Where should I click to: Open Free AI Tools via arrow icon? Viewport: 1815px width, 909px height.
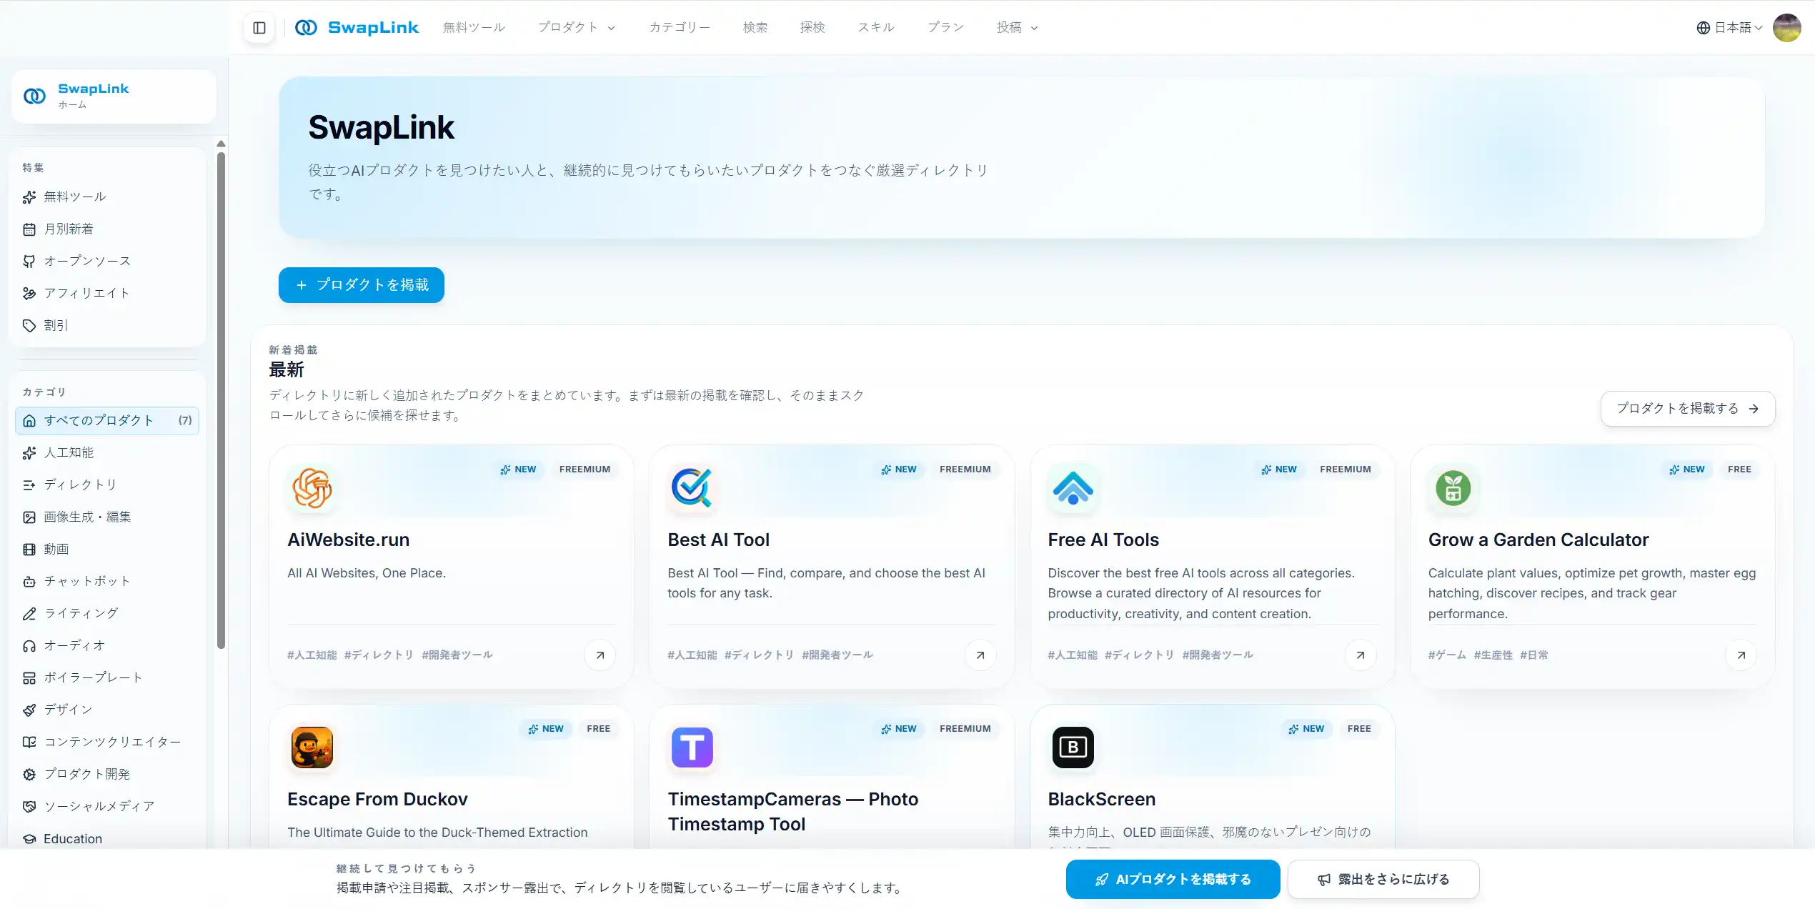pos(1361,655)
